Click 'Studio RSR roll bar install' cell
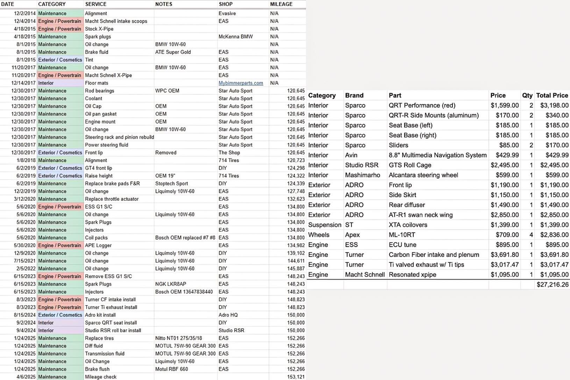Image resolution: width=570 pixels, height=380 pixels. point(119,330)
